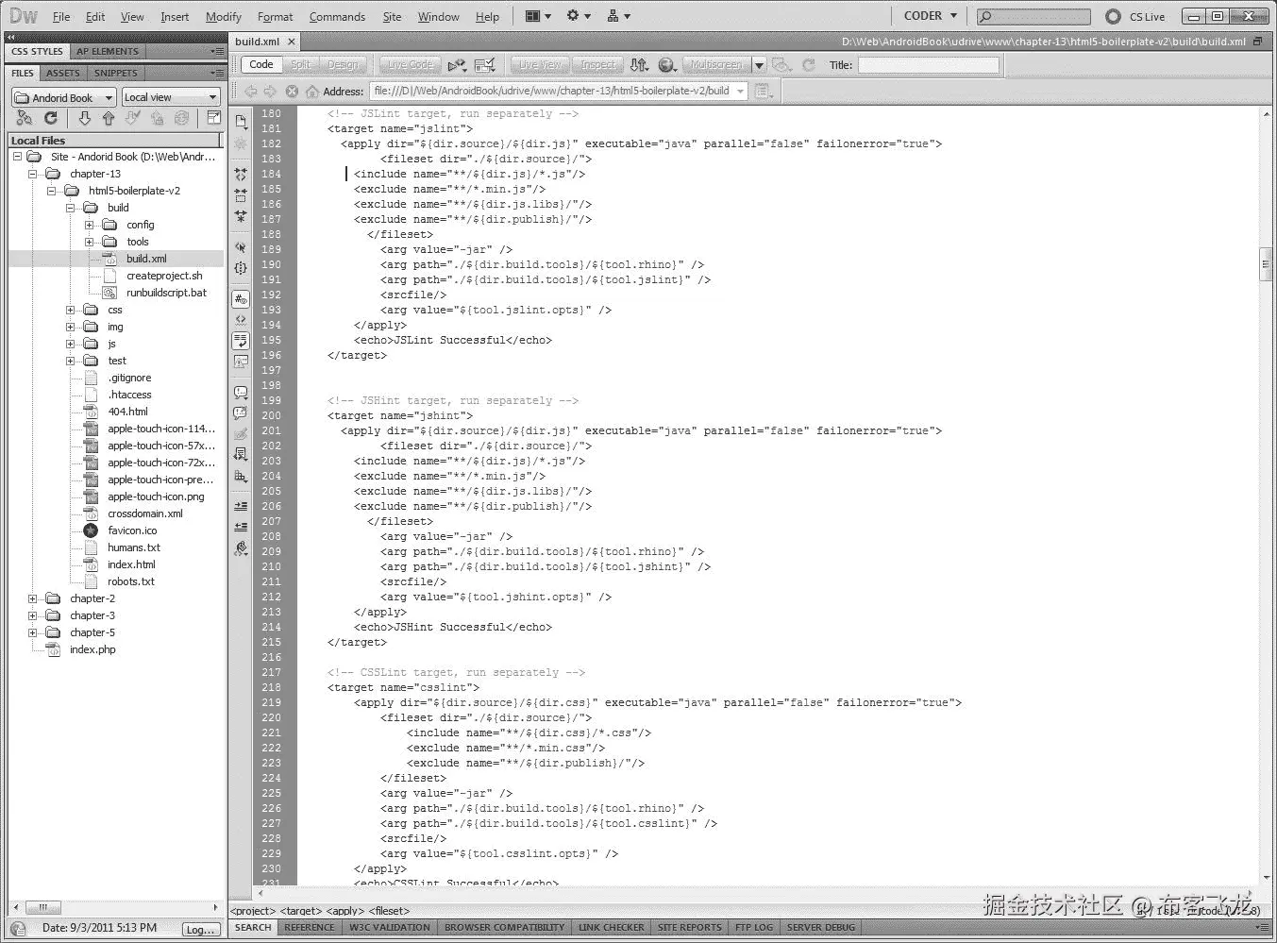Expand all code in coding toolbar

click(241, 216)
